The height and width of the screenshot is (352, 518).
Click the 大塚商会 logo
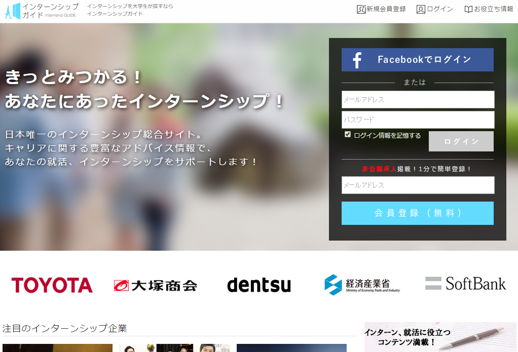(155, 285)
